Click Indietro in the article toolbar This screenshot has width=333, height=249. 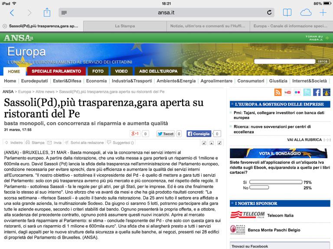pos(14,143)
